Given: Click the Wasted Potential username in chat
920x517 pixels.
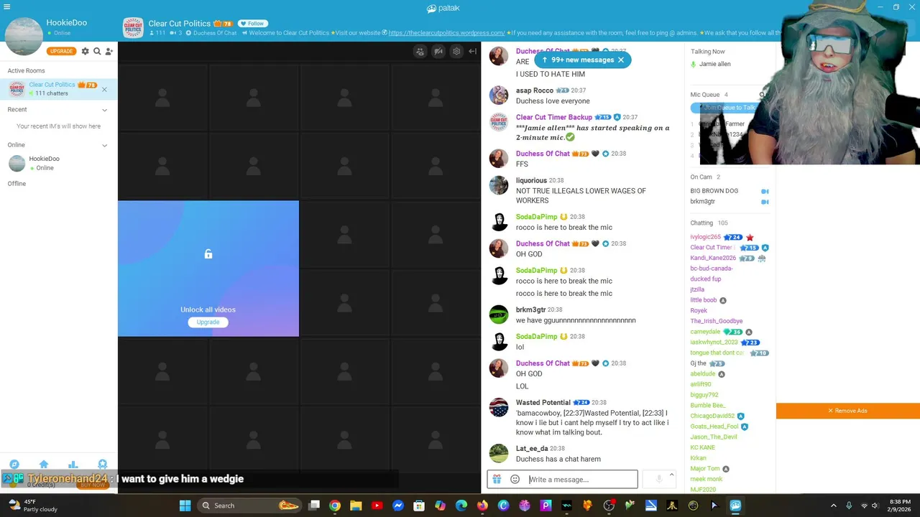Looking at the screenshot, I should coord(543,403).
